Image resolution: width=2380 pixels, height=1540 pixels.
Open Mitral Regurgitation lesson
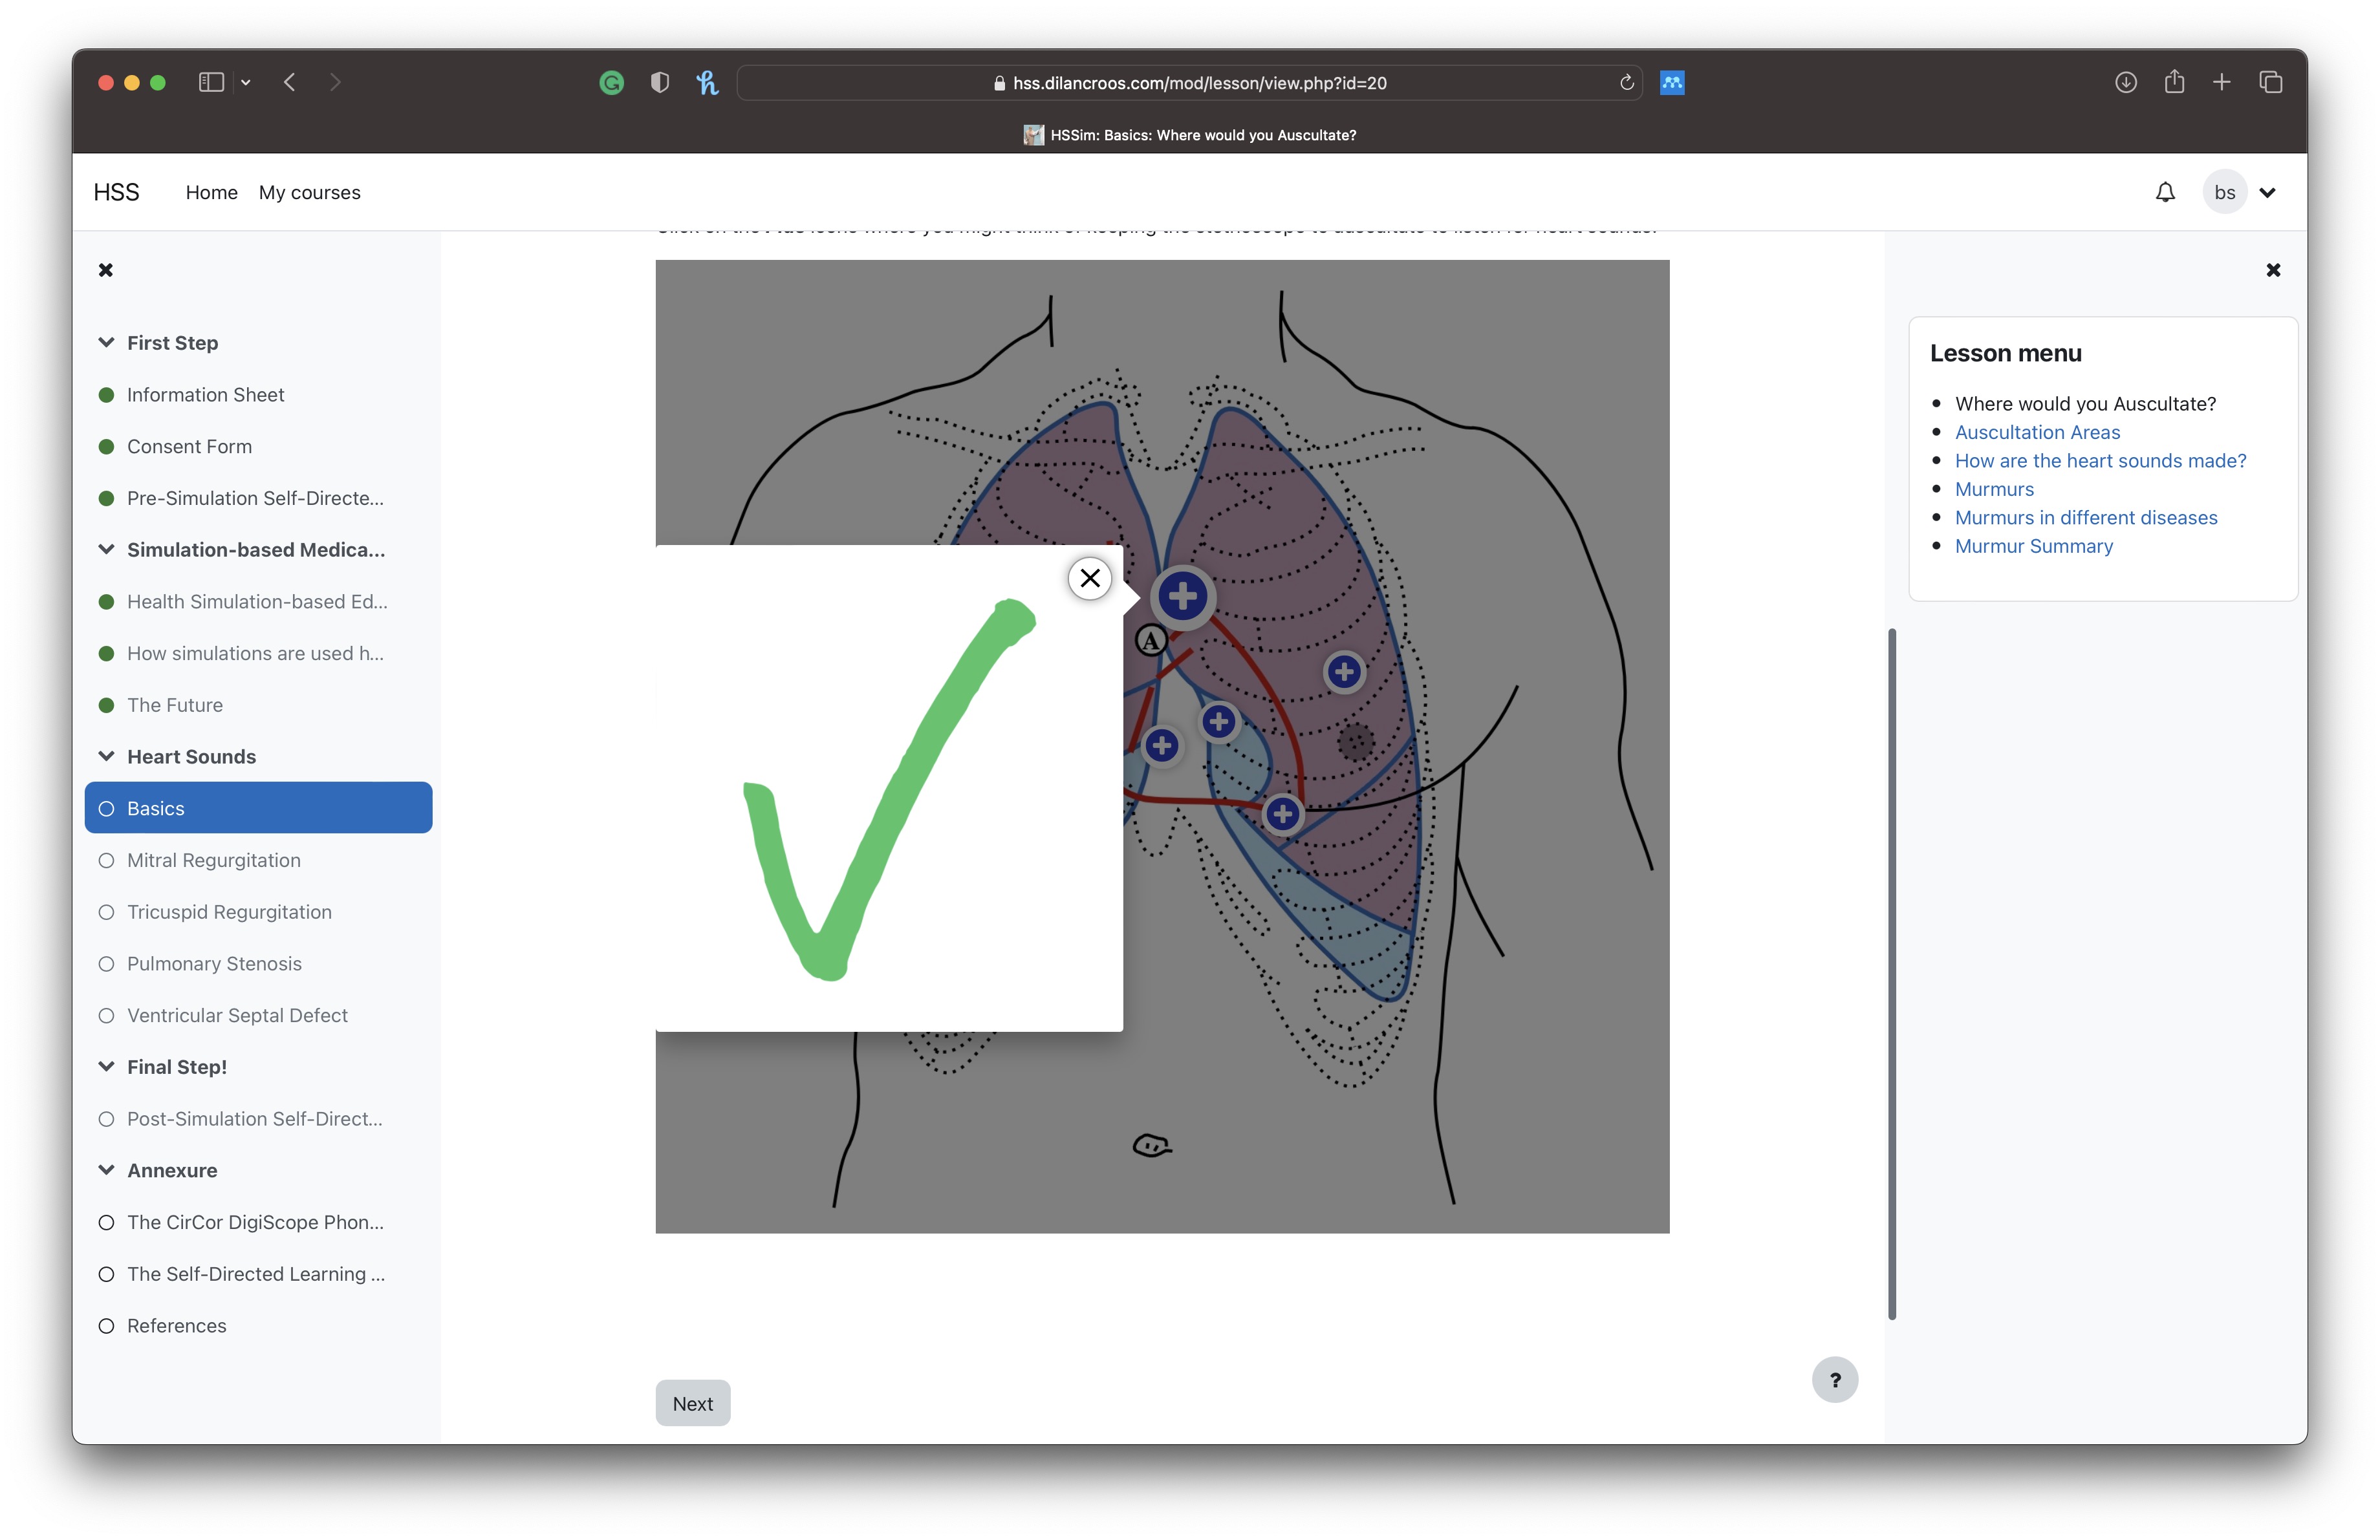click(x=213, y=861)
